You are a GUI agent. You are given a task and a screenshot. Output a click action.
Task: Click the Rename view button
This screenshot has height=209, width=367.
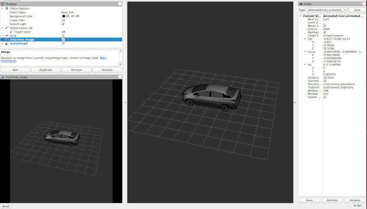point(355,200)
